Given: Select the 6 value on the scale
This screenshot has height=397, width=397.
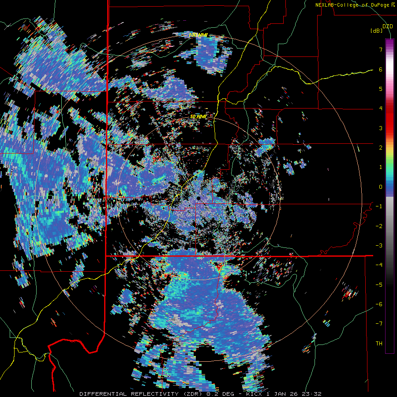Looking at the screenshot, I should pyautogui.click(x=381, y=69).
